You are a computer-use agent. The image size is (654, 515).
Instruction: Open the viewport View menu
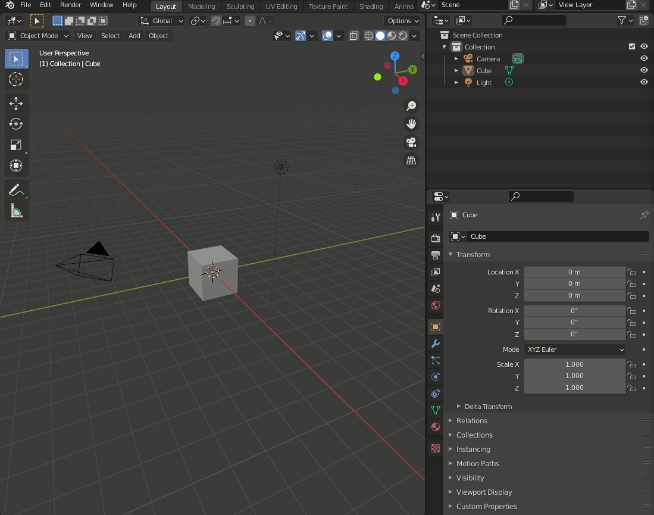pos(85,36)
